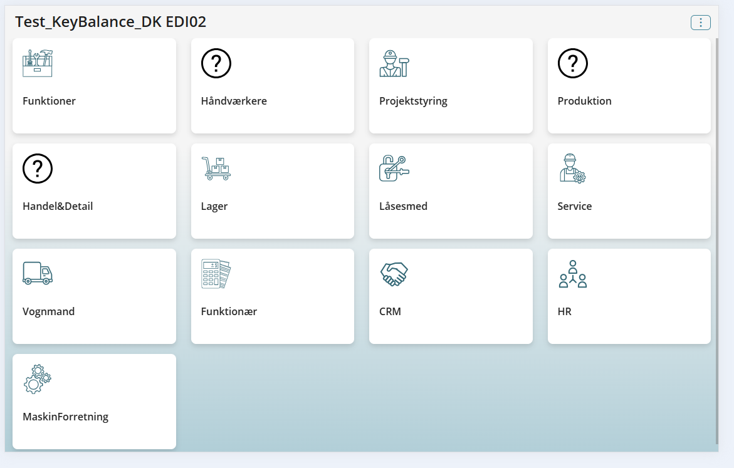734x468 pixels.
Task: Click the warehouse cart icon for Lager
Action: tap(216, 168)
